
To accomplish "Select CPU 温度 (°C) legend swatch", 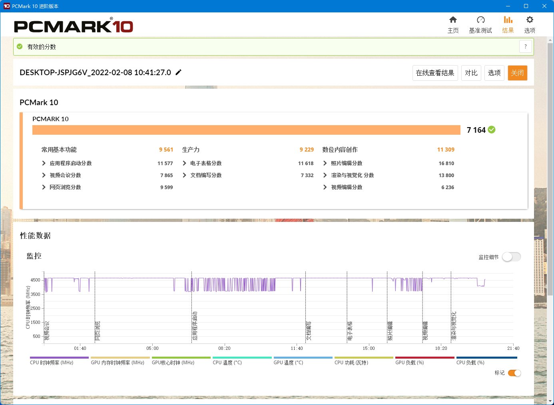I will click(x=242, y=358).
